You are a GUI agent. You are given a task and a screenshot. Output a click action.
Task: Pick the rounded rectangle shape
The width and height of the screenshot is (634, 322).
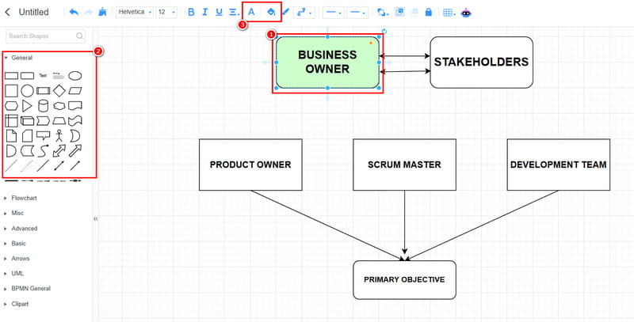click(27, 76)
